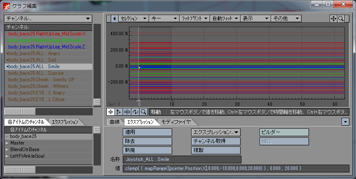The height and width of the screenshot is (179, 356).
Task: Expand the BlendCtrBase item
Action: [7, 149]
